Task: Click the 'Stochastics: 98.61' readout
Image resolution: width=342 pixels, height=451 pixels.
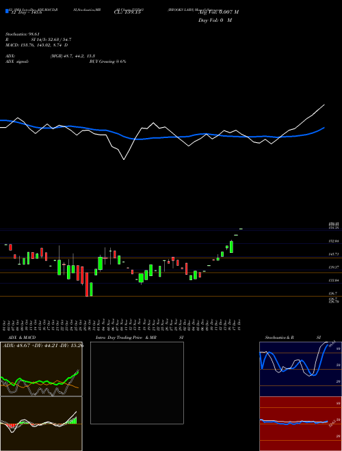Action: [x=23, y=34]
